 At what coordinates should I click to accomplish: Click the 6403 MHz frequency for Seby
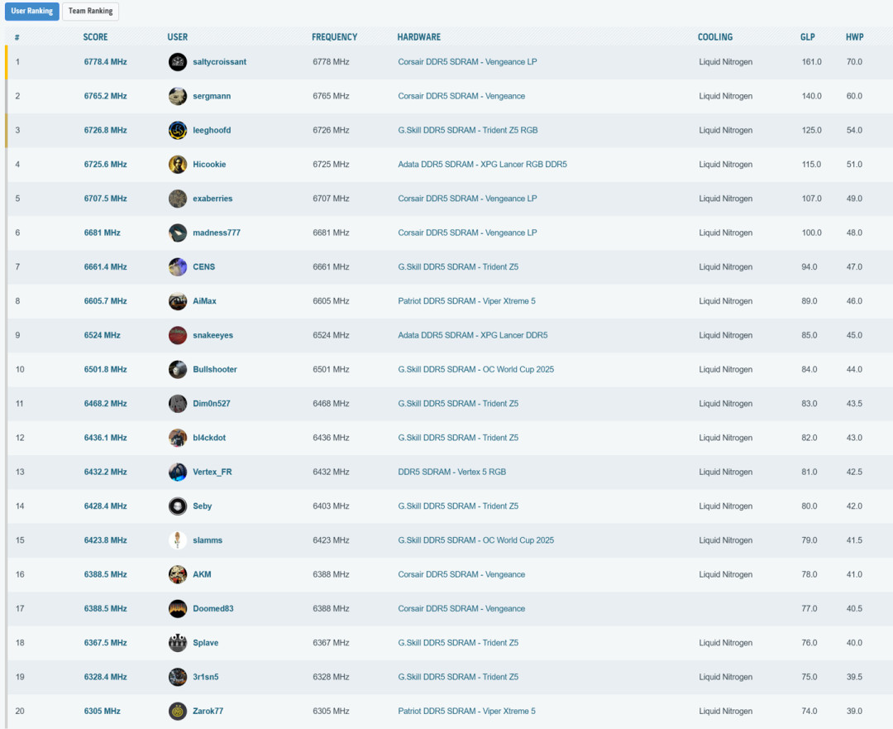click(x=331, y=506)
